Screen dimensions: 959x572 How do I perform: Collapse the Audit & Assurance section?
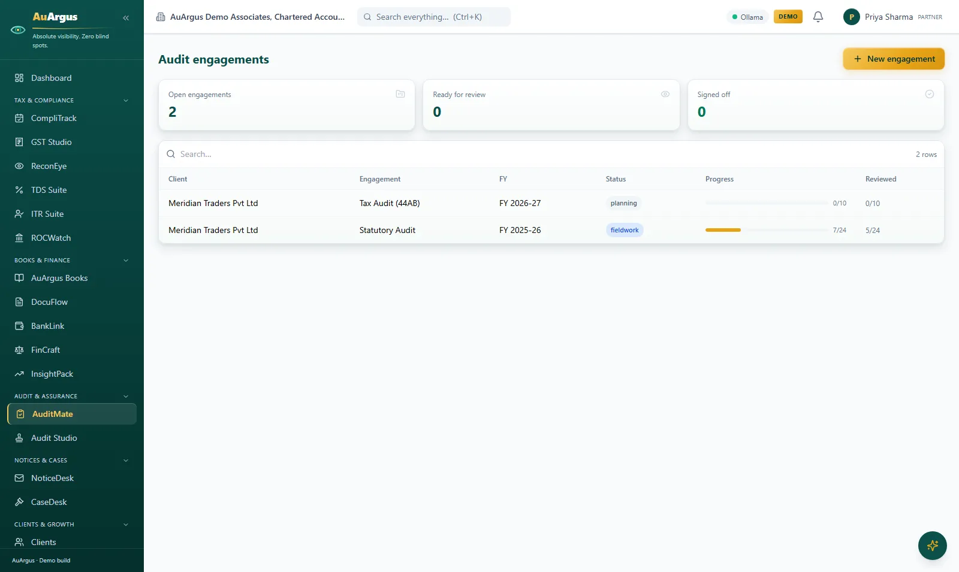pyautogui.click(x=126, y=397)
